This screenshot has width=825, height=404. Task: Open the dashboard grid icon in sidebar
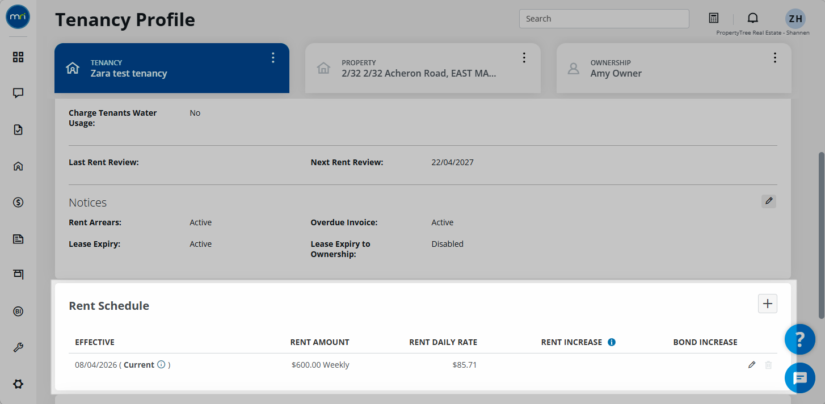pyautogui.click(x=18, y=57)
